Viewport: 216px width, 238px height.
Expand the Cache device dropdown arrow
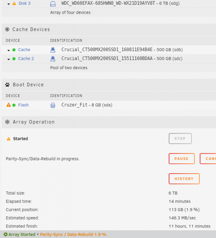[9, 50]
